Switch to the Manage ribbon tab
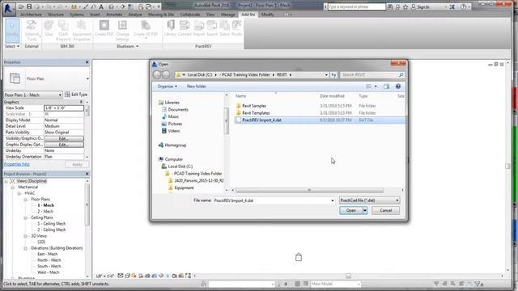Screen dimensions: 518x291 [x=228, y=15]
